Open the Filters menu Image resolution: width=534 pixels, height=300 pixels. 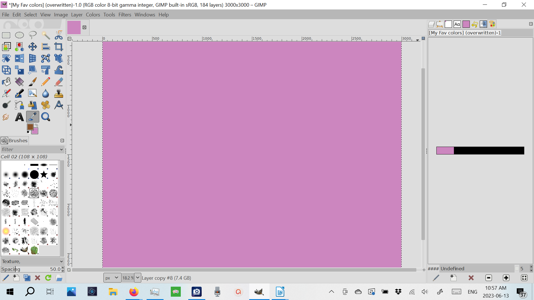click(x=125, y=15)
